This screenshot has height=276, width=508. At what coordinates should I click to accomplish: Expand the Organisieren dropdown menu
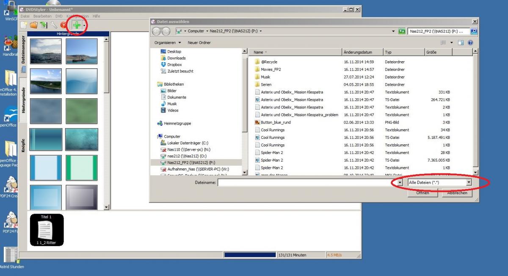pyautogui.click(x=168, y=43)
